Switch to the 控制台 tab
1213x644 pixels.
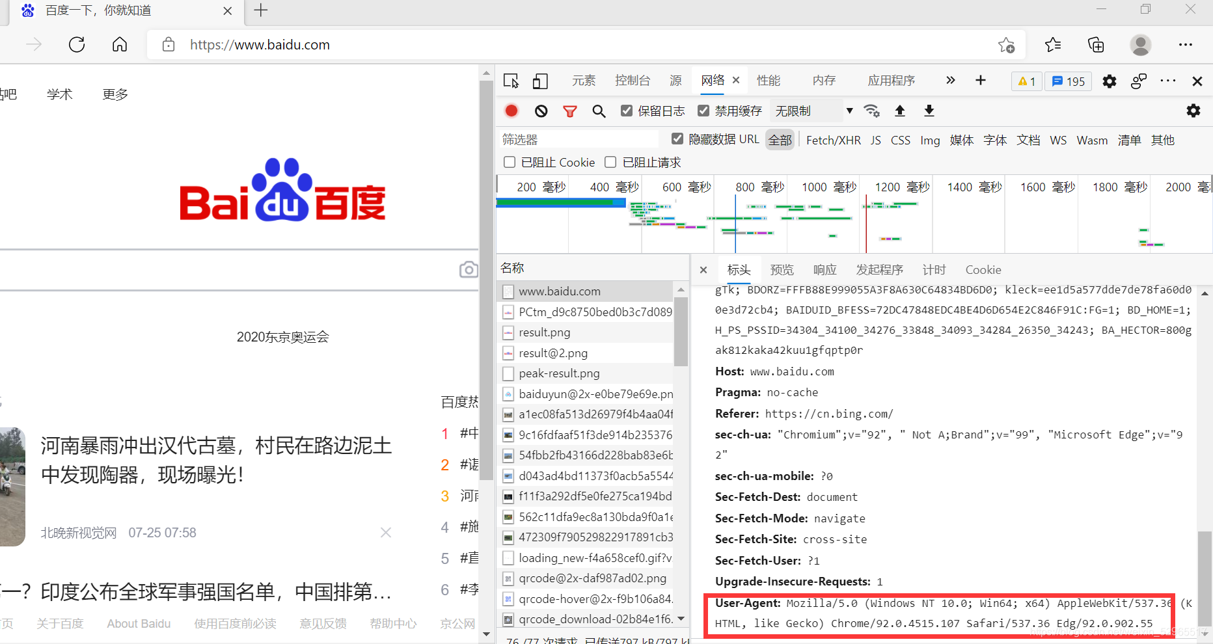click(633, 81)
